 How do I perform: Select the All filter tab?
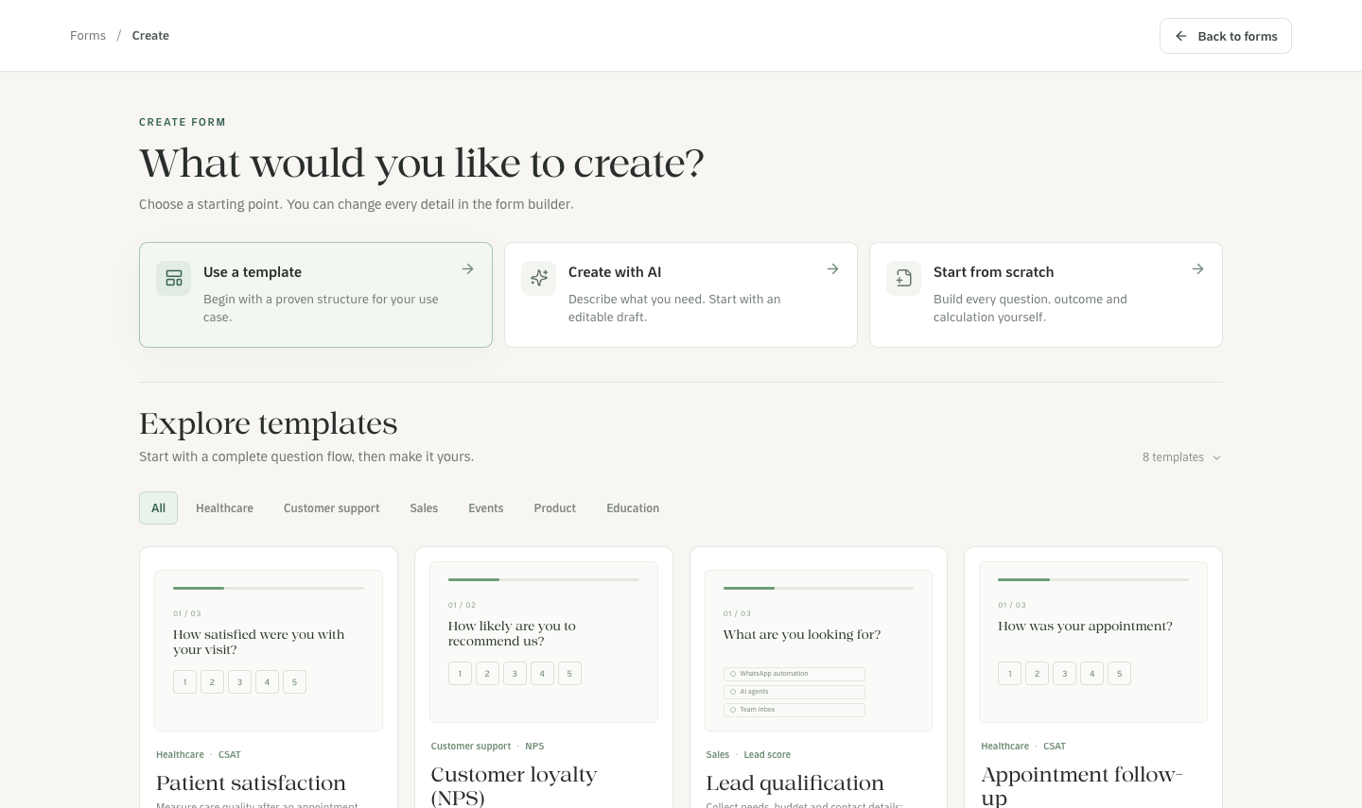click(158, 508)
